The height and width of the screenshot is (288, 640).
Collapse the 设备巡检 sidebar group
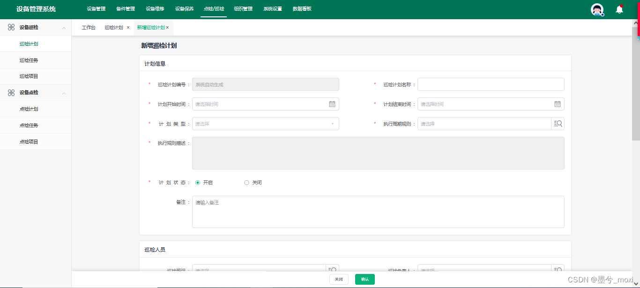pyautogui.click(x=64, y=28)
